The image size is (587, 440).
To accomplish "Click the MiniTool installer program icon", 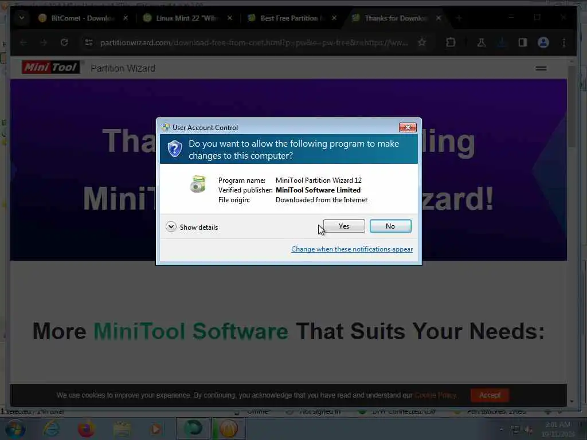I will [198, 184].
